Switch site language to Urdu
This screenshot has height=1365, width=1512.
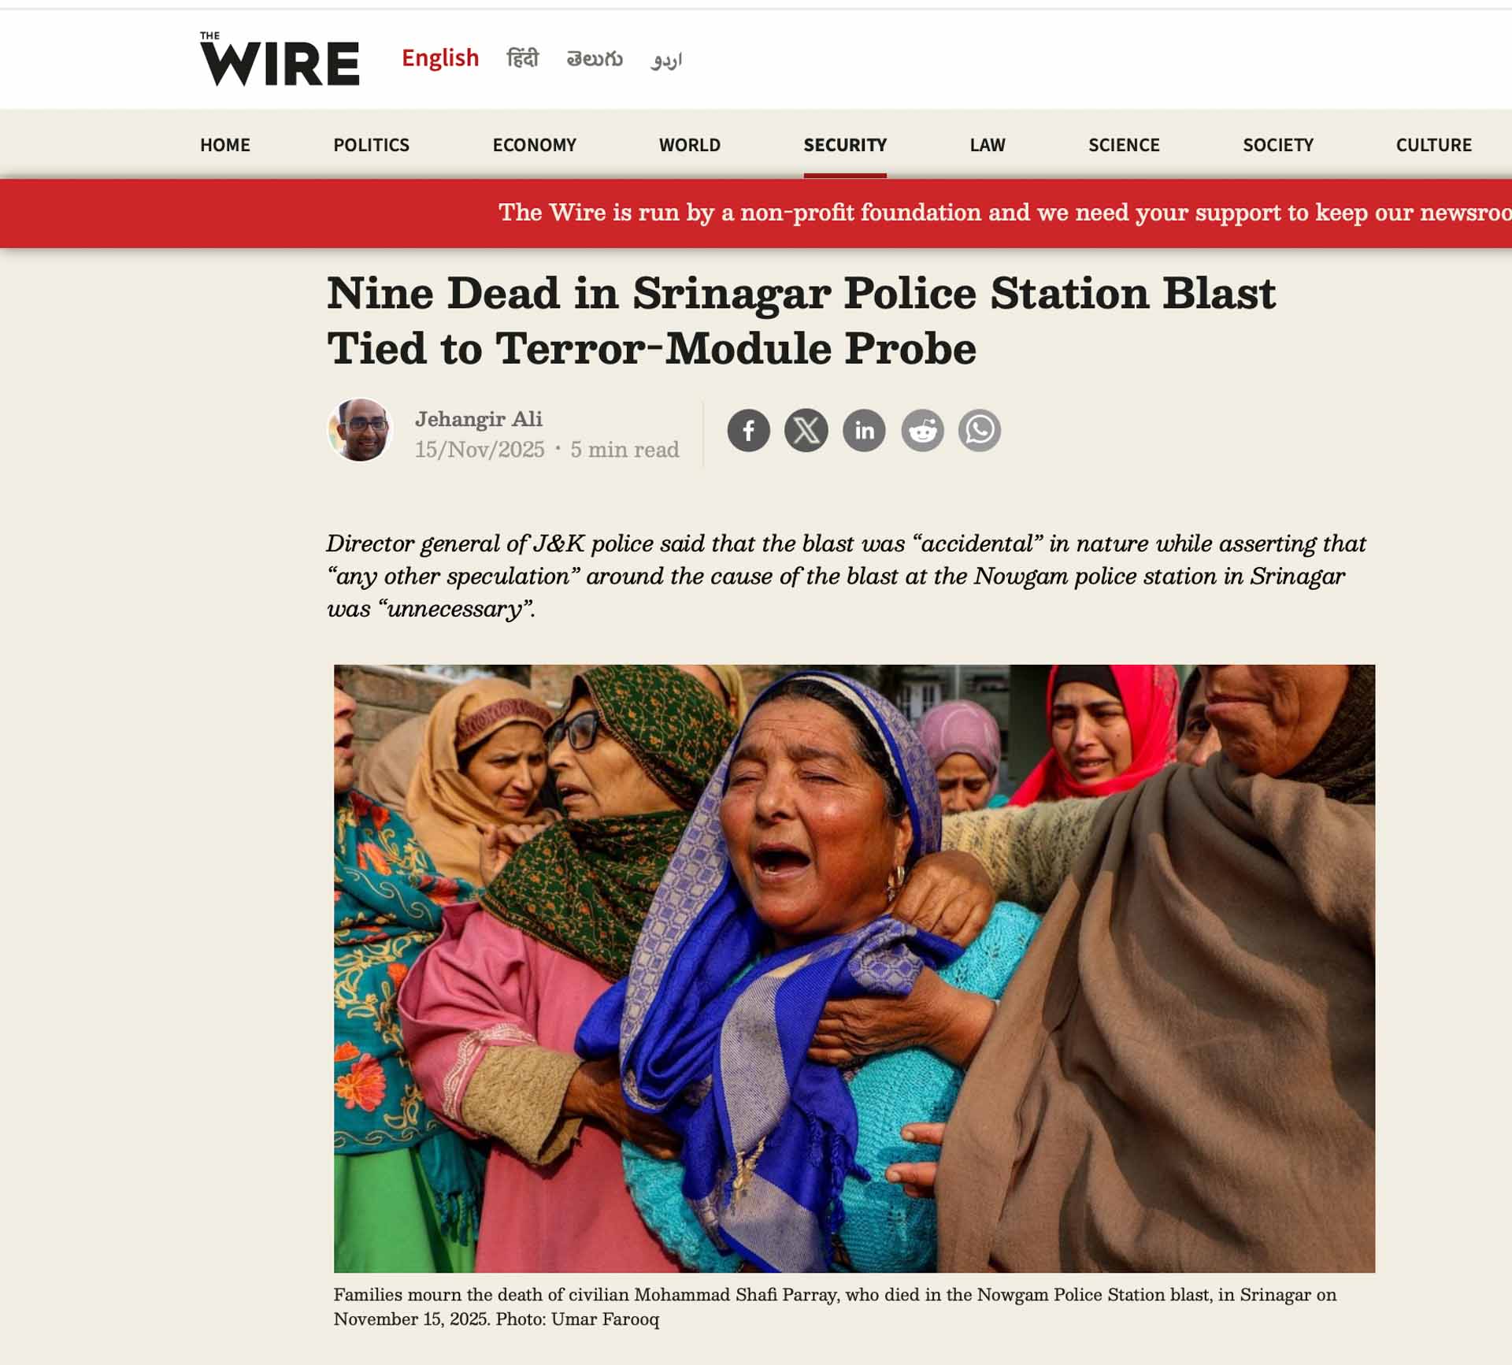point(666,60)
